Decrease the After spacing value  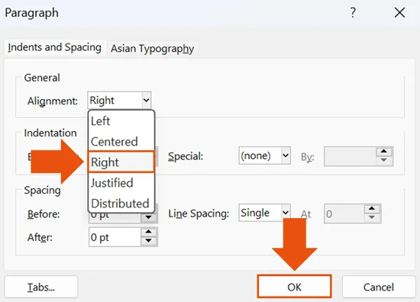tap(149, 241)
